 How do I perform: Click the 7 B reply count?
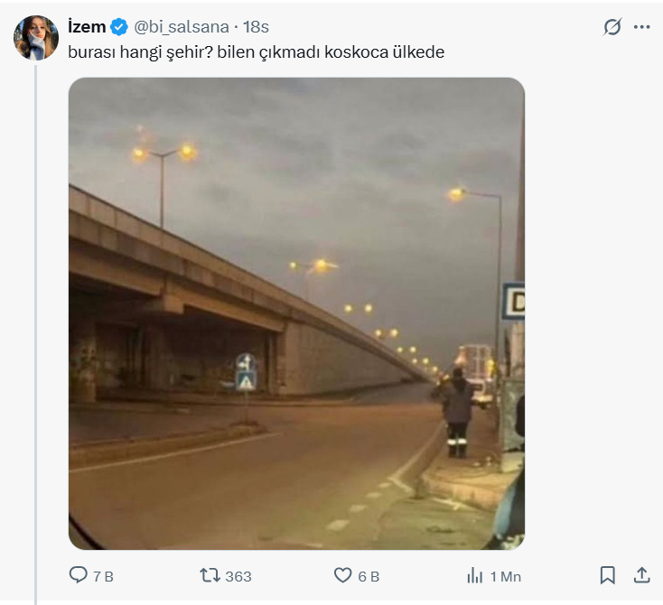(103, 576)
